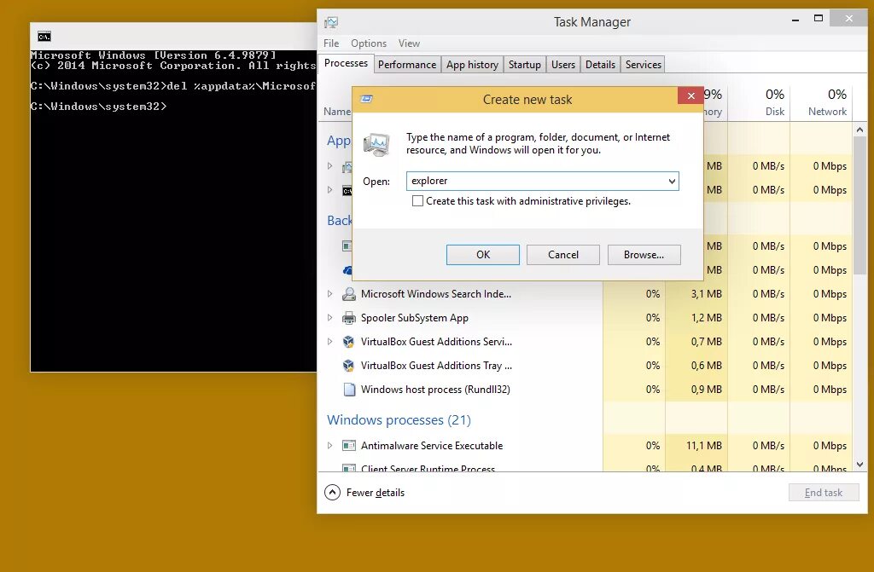This screenshot has width=874, height=572.
Task: Click the Antimalware Service Executable icon
Action: (x=349, y=446)
